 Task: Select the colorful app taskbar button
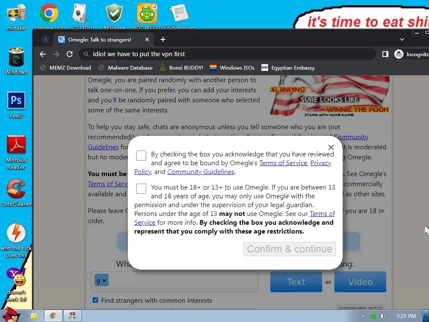[x=72, y=316]
